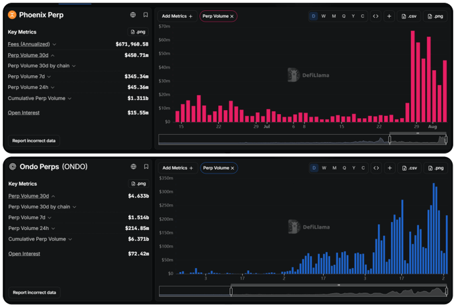456x307 pixels.
Task: Click Ondo Open Interest value $72.42m
Action: [x=138, y=254]
